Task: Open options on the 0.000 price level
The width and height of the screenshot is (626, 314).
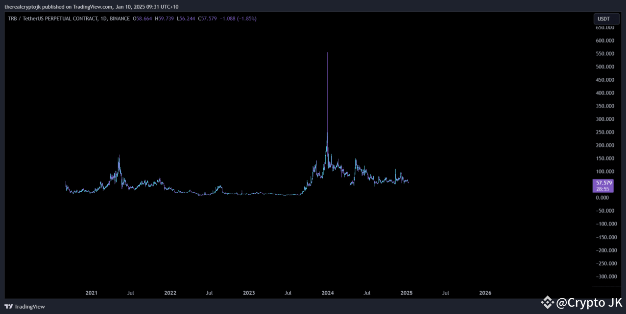Action: pos(602,197)
